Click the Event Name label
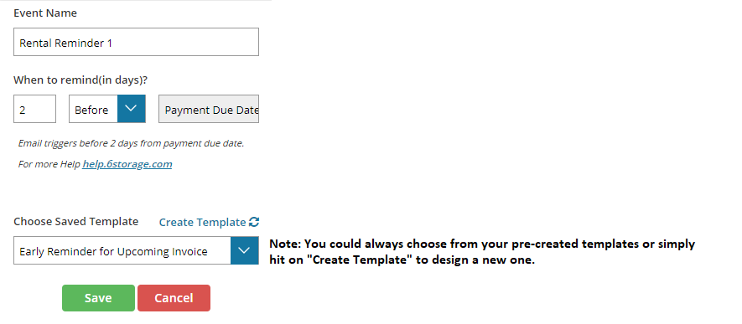This screenshot has width=742, height=324. [45, 13]
